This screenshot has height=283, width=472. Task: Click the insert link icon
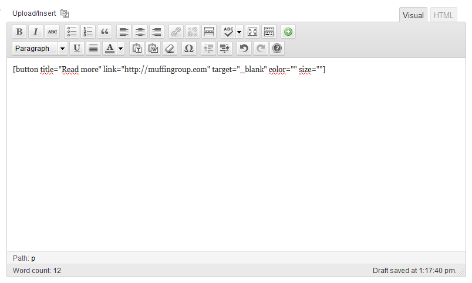pyautogui.click(x=176, y=32)
